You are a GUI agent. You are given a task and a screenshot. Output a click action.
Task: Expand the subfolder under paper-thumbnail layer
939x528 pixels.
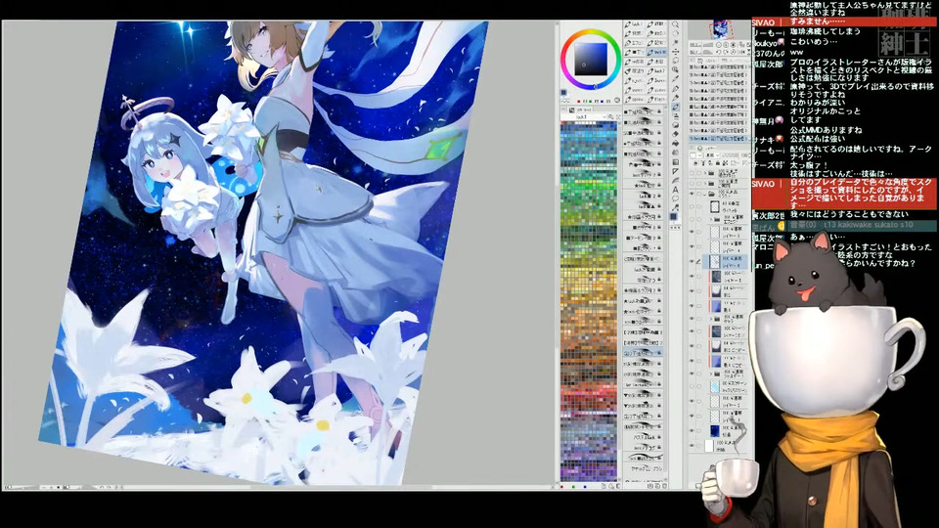711,219
